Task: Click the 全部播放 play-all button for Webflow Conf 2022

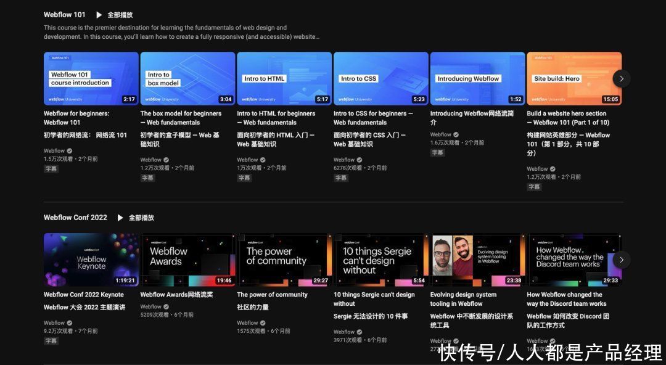Action: point(136,218)
